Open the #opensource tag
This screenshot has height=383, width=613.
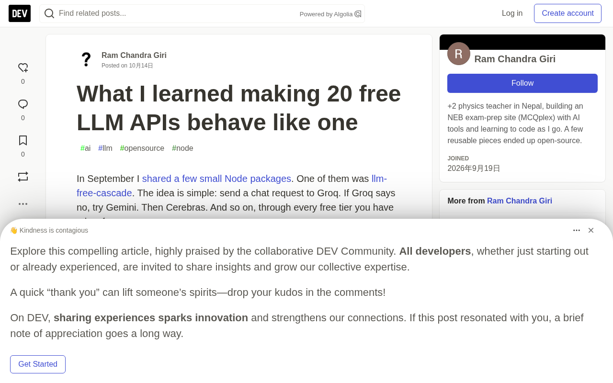[x=142, y=148]
